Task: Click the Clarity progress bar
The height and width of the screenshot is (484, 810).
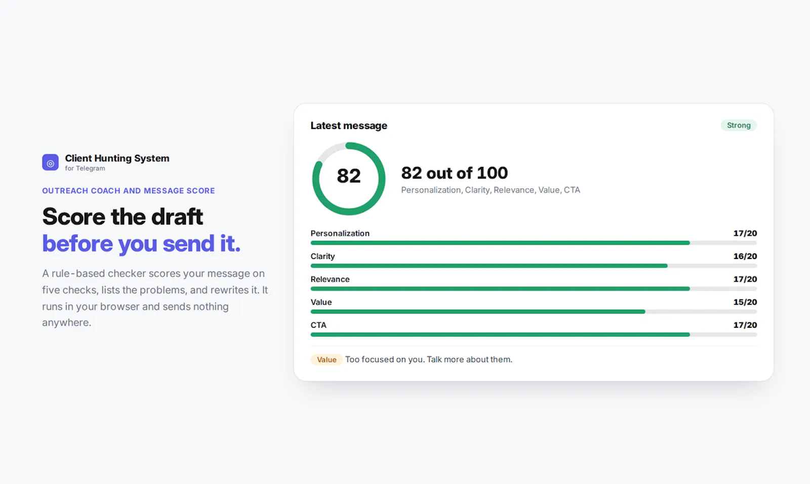Action: [x=534, y=266]
